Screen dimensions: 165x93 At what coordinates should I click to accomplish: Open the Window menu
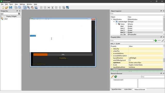coord(29,4)
